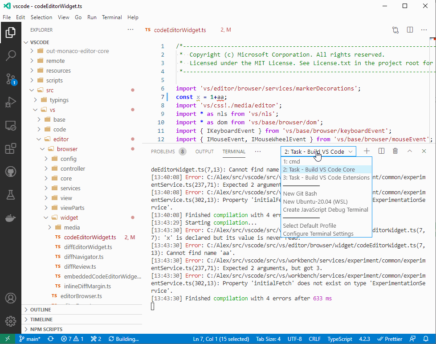Click the main* git branch indicator
The height and width of the screenshot is (344, 436).
click(x=30, y=339)
